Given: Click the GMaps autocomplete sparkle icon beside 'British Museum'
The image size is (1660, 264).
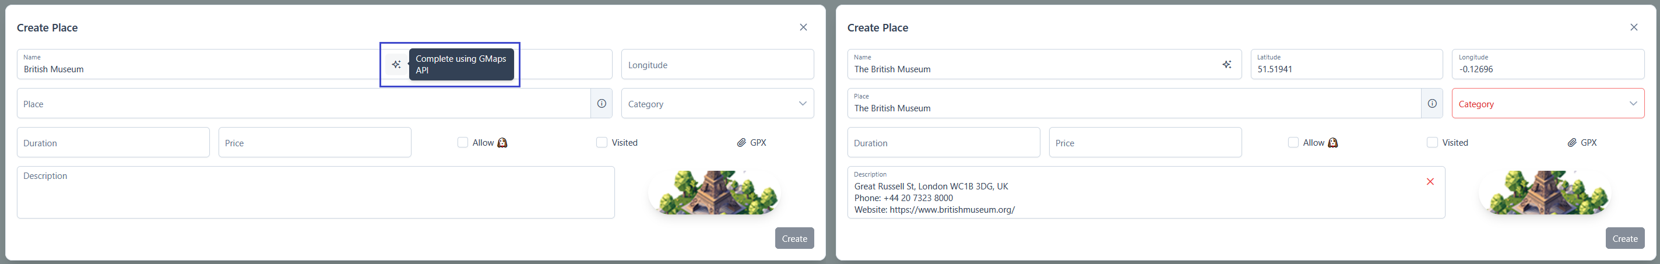Looking at the screenshot, I should (396, 64).
